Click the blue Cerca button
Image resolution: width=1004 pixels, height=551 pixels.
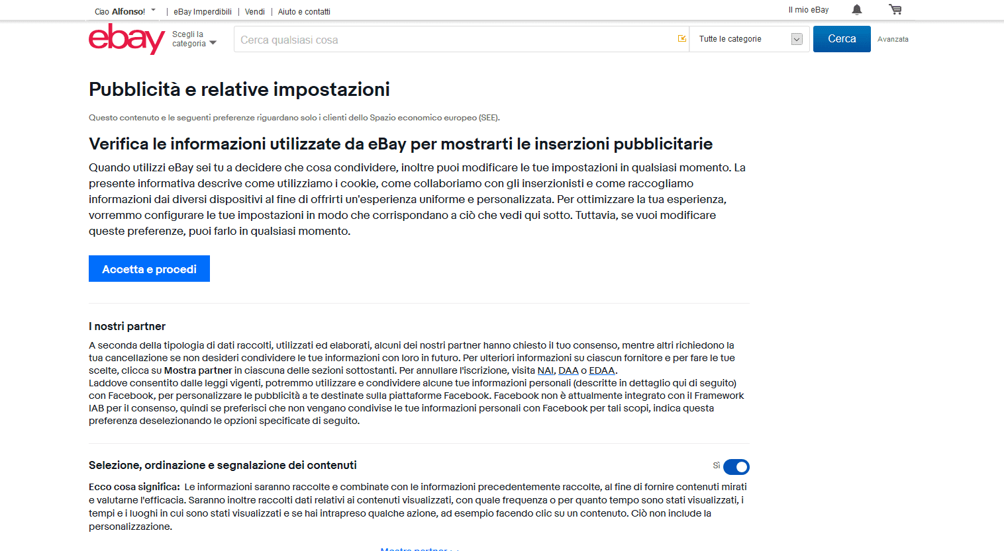(x=841, y=39)
